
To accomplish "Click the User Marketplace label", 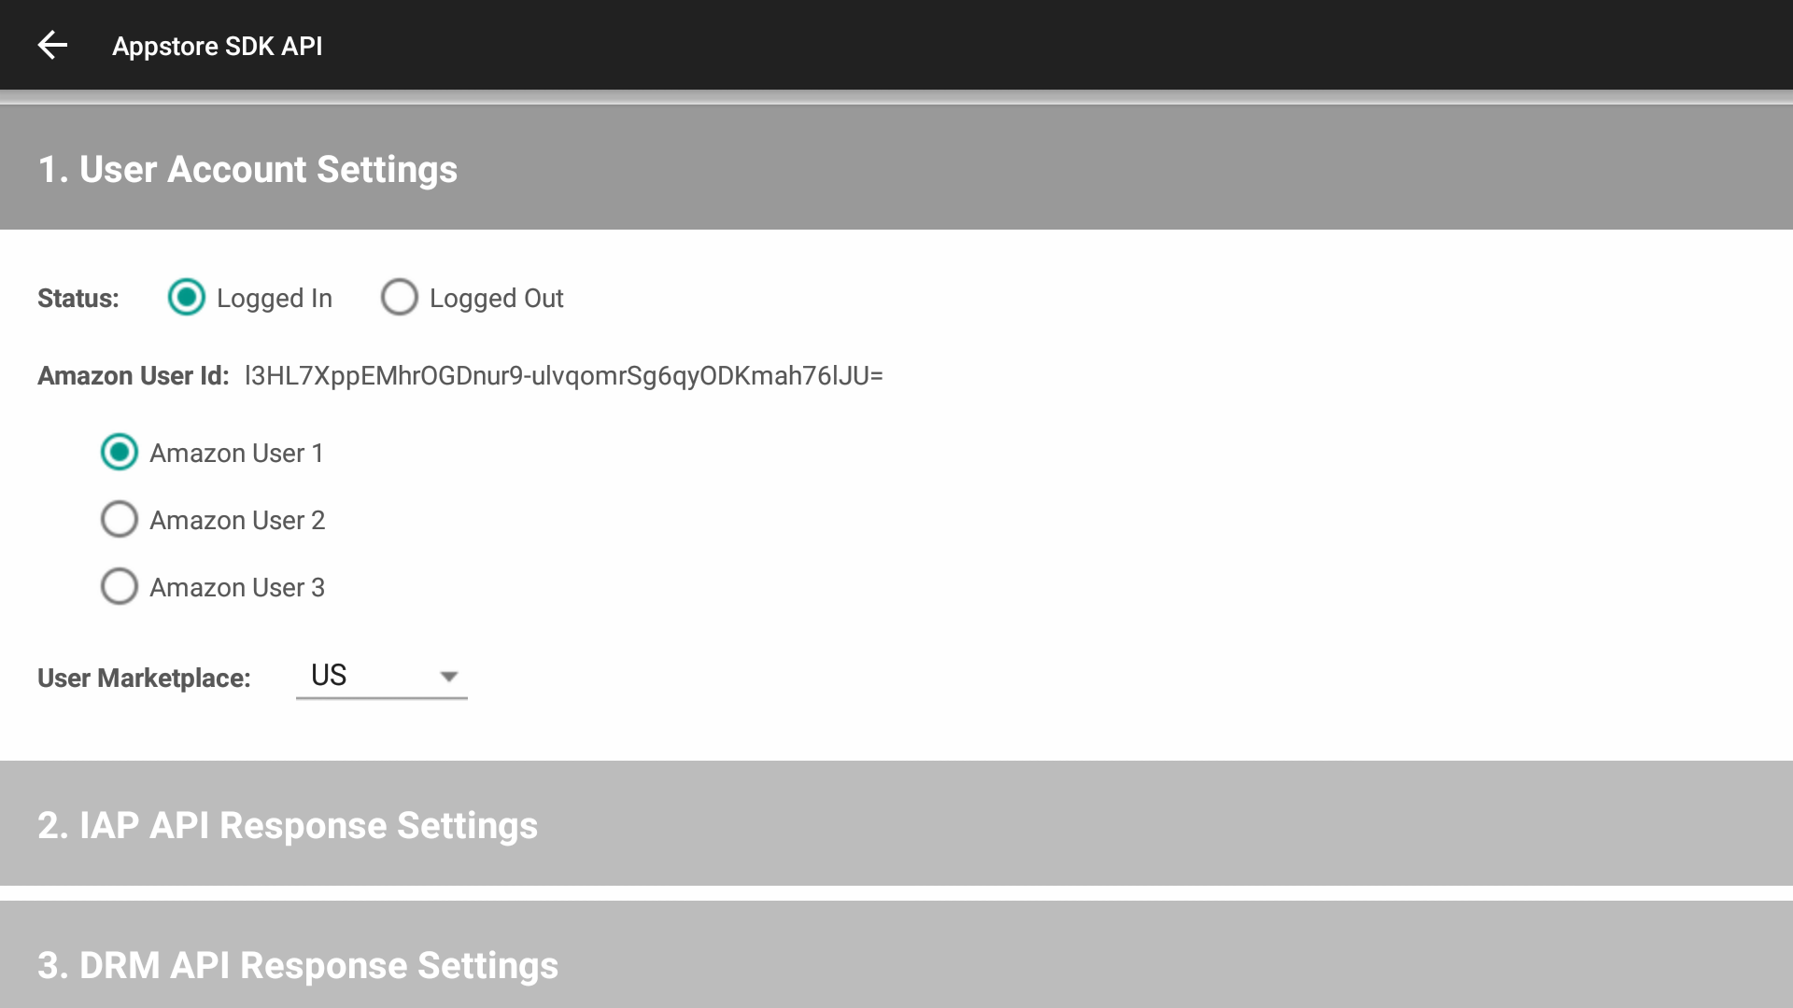I will click(x=144, y=678).
